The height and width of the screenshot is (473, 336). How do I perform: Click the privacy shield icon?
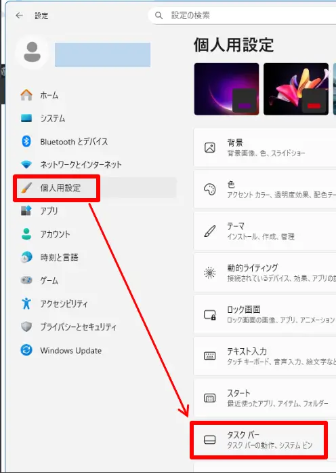click(x=26, y=326)
